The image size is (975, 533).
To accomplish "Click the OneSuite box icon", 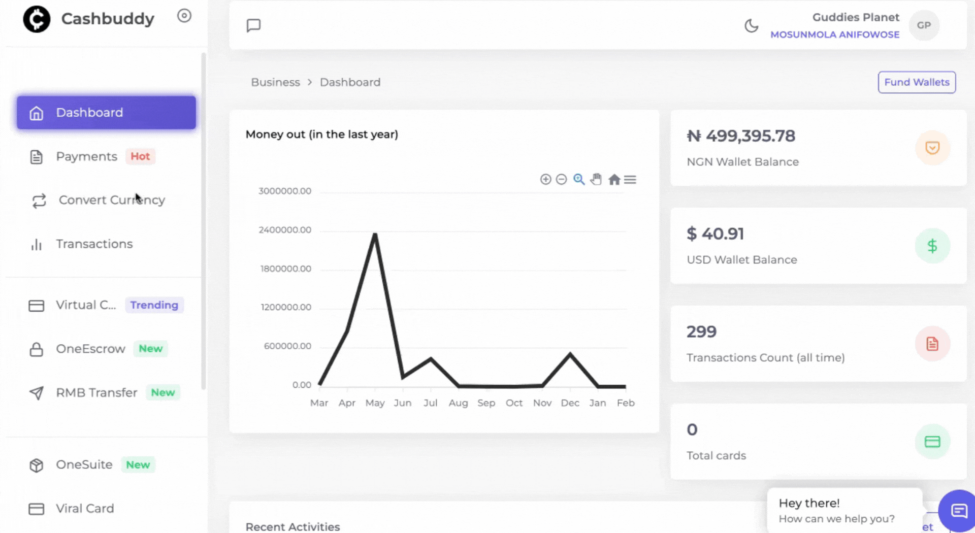I will coord(36,465).
